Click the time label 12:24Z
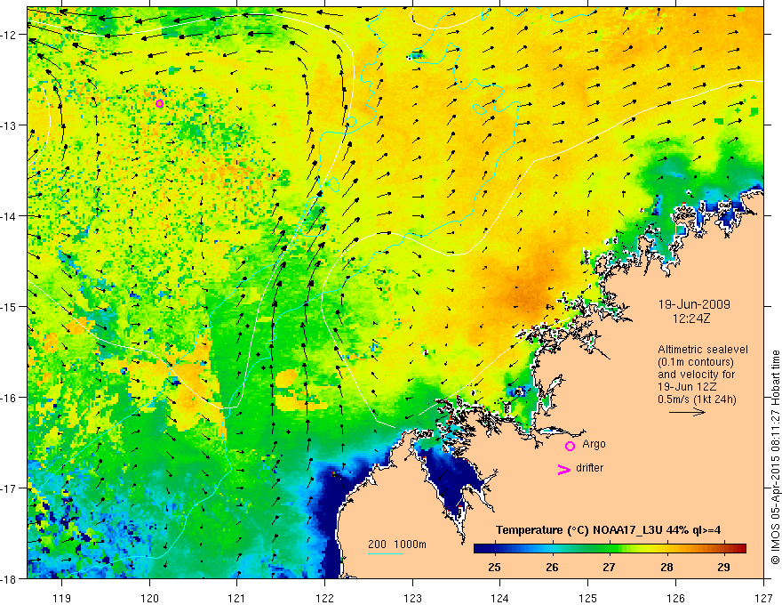 click(x=691, y=319)
